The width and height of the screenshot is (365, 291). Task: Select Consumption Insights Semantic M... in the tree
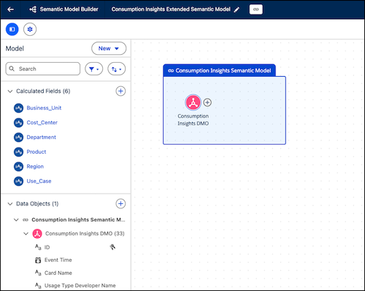click(78, 220)
